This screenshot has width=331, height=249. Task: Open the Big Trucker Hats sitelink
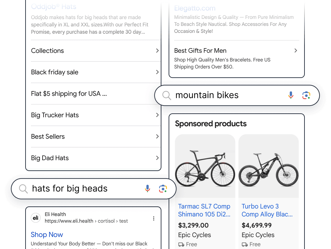(x=55, y=115)
